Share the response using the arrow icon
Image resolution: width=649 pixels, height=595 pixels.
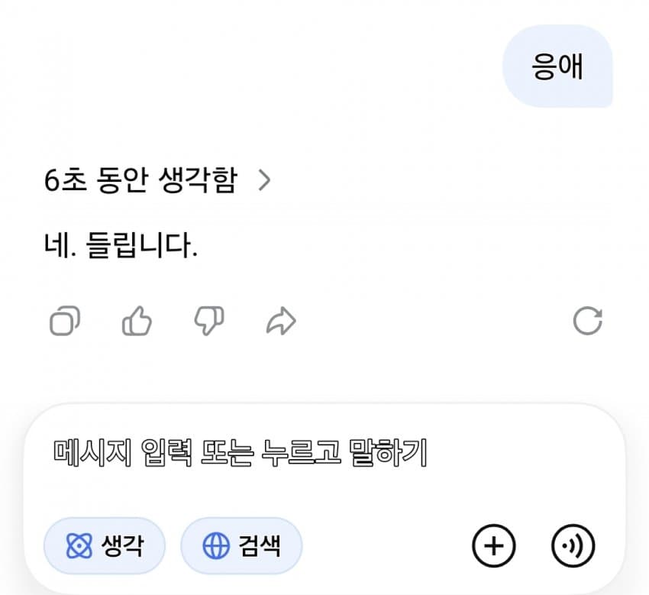click(x=280, y=322)
